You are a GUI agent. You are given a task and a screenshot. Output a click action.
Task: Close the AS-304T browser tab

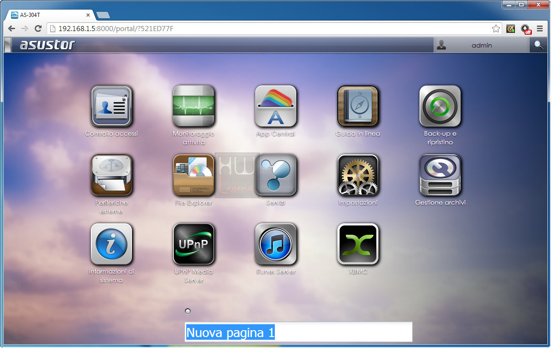tap(88, 15)
